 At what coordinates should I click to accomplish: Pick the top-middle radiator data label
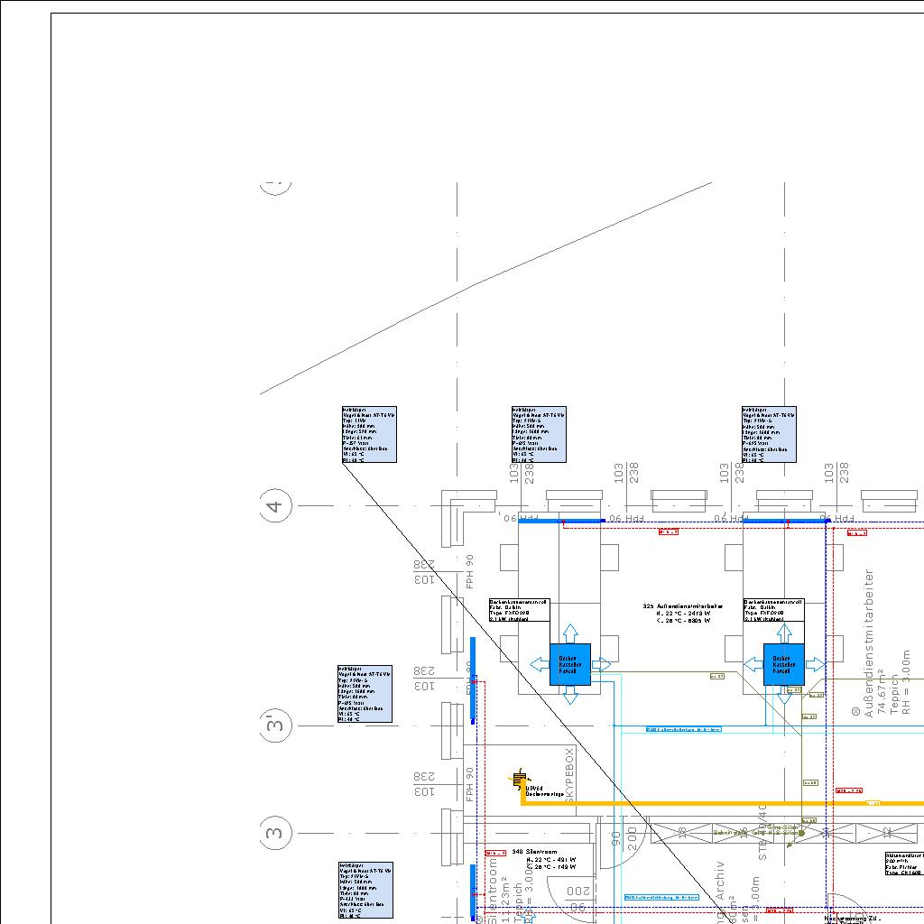tap(539, 434)
